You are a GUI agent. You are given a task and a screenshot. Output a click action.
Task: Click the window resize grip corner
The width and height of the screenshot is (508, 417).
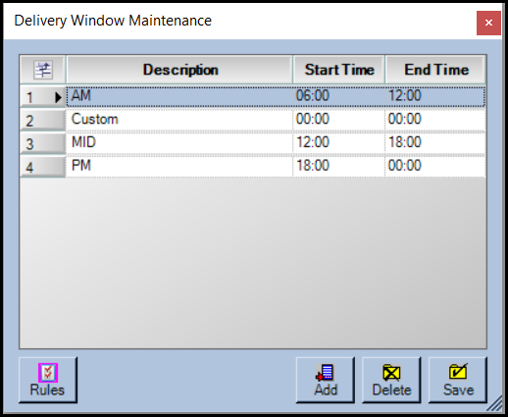pos(495,403)
